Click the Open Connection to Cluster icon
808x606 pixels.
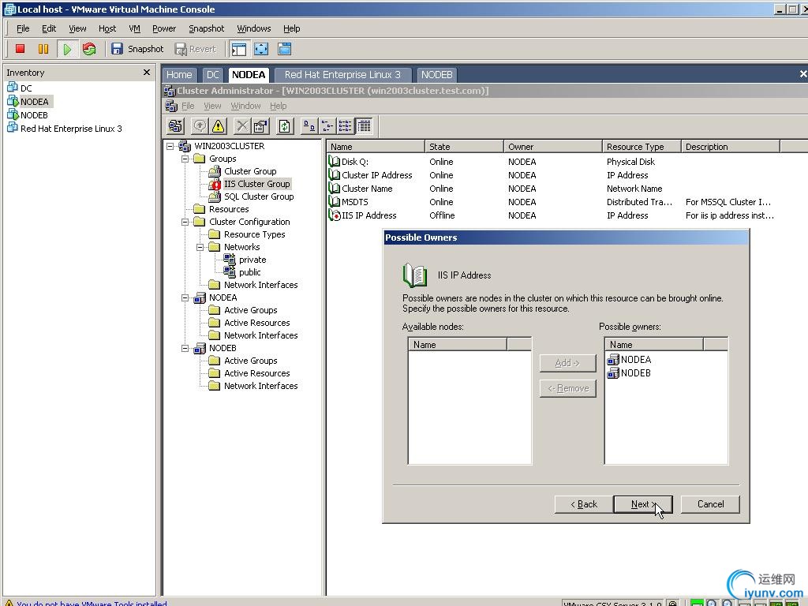click(176, 126)
